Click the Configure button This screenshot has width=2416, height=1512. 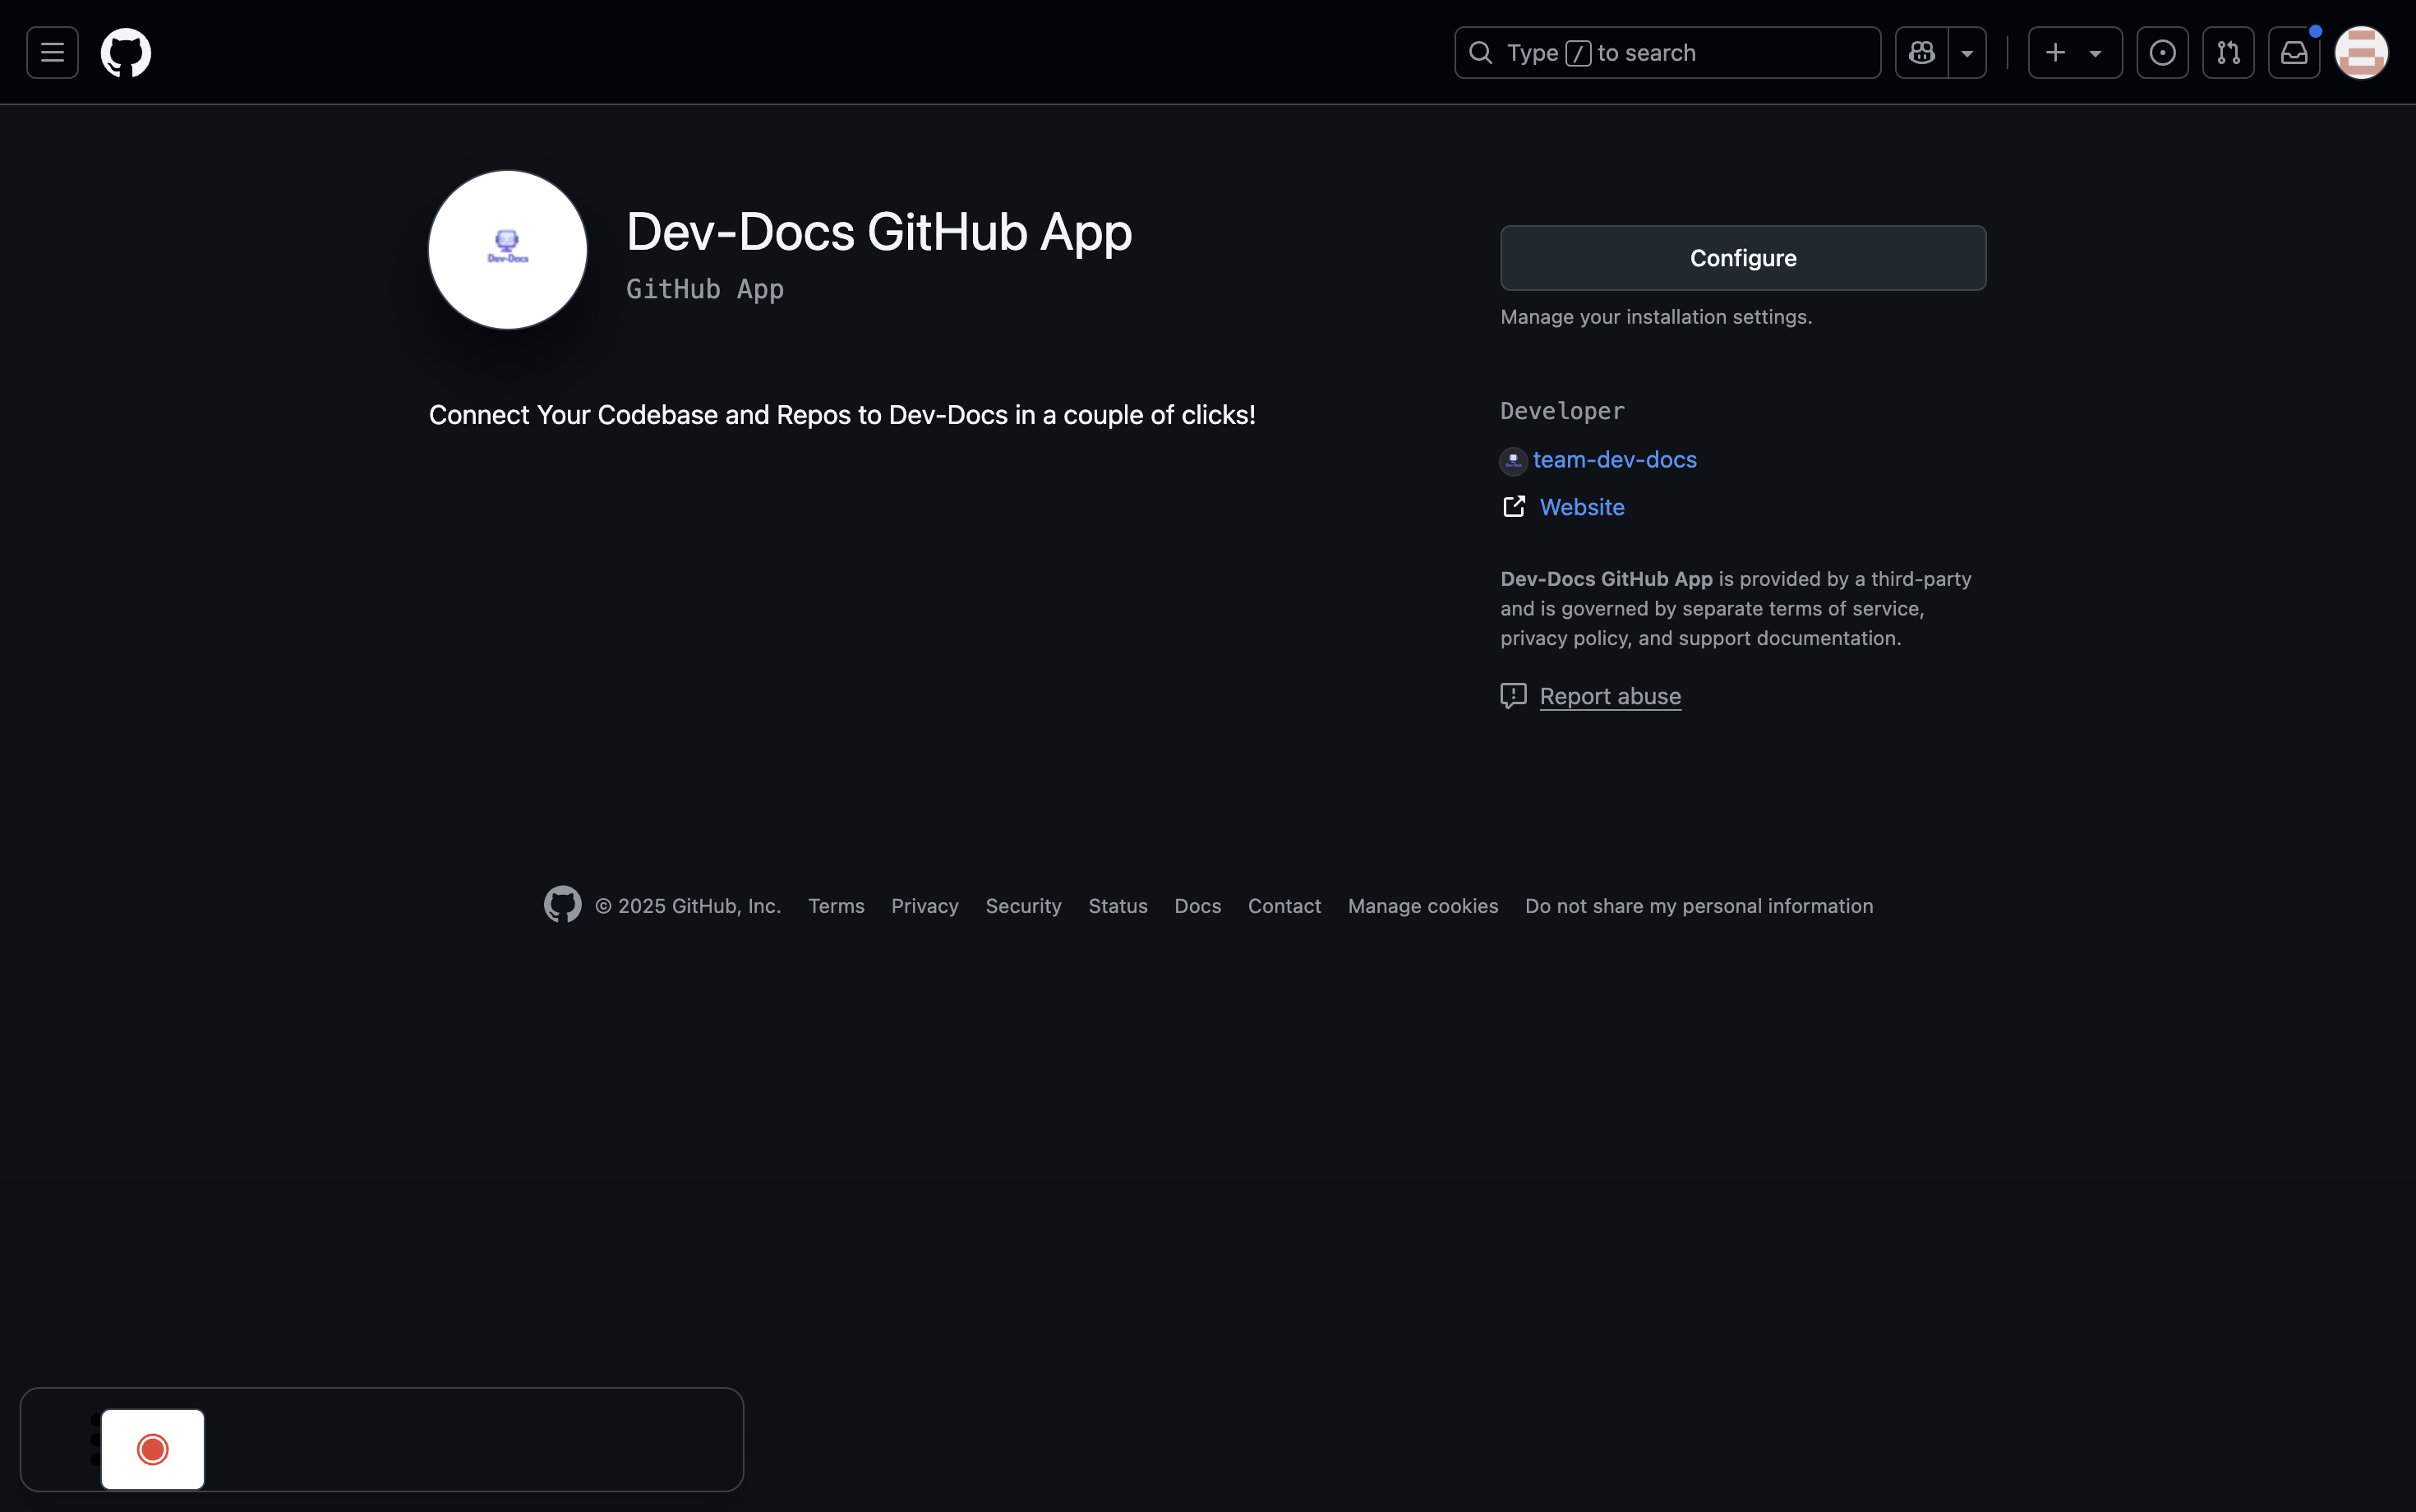pos(1742,258)
